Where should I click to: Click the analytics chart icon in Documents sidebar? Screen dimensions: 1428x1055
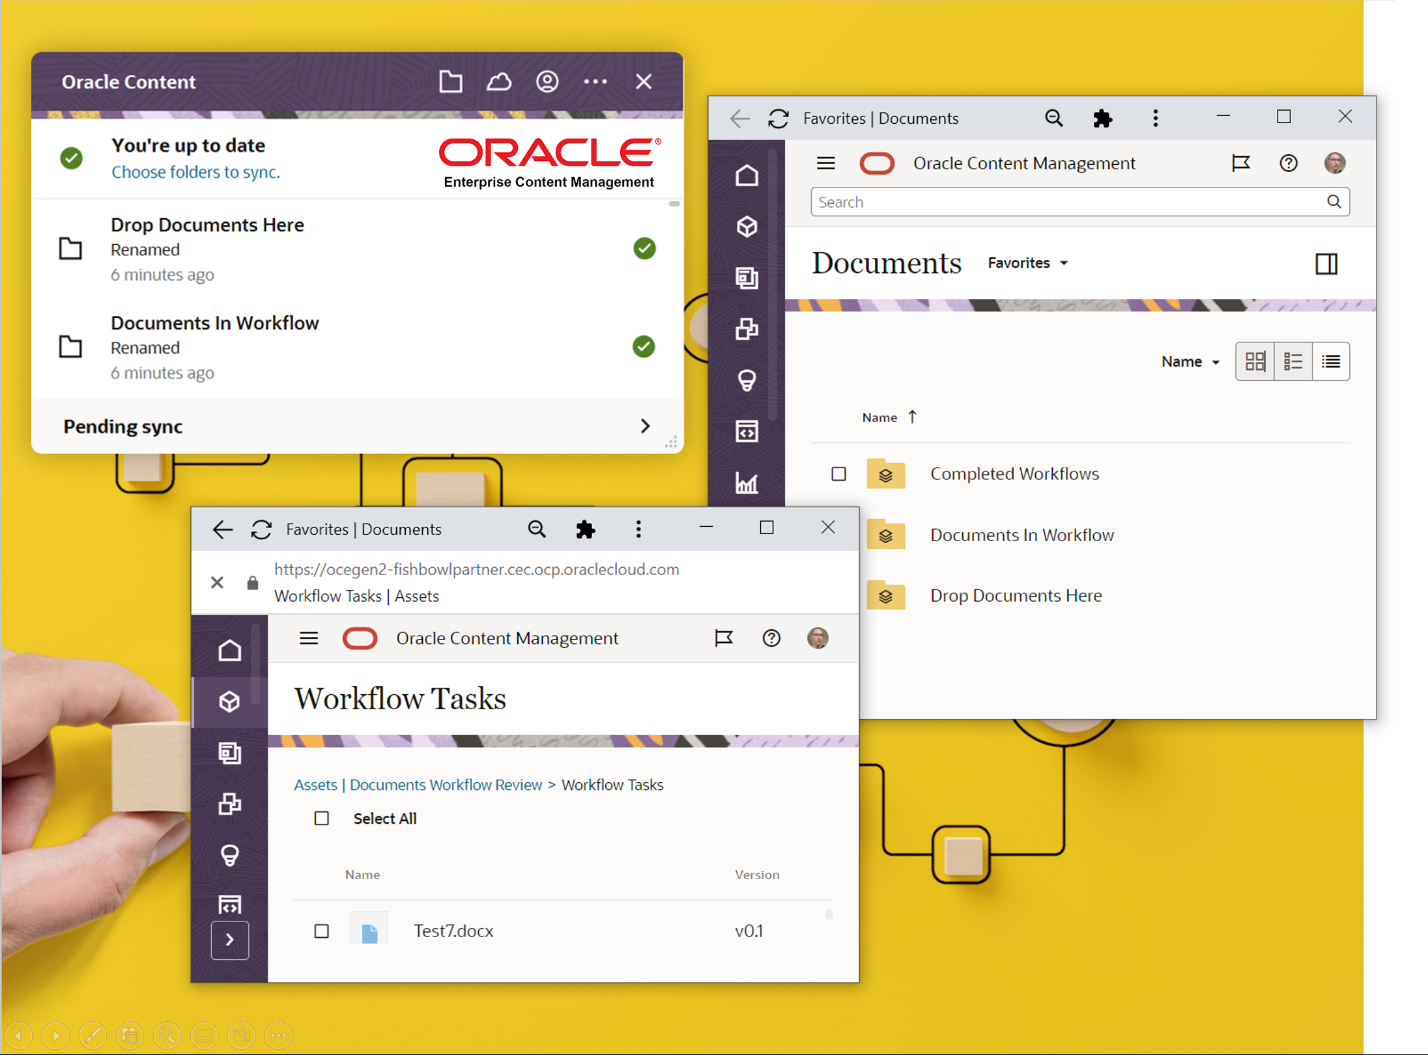[x=747, y=483]
